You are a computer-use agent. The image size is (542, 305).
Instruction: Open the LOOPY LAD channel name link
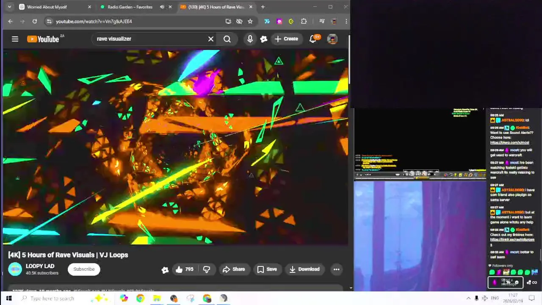pos(40,266)
